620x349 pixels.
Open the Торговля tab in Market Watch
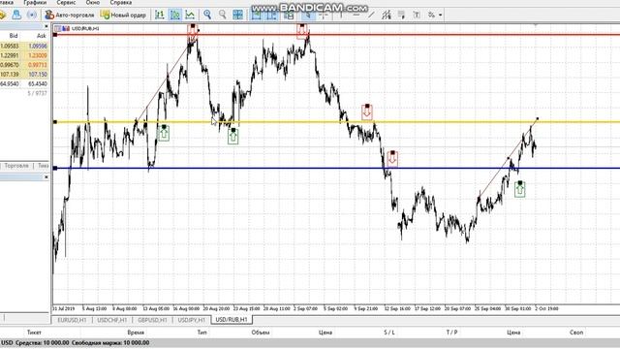point(16,166)
